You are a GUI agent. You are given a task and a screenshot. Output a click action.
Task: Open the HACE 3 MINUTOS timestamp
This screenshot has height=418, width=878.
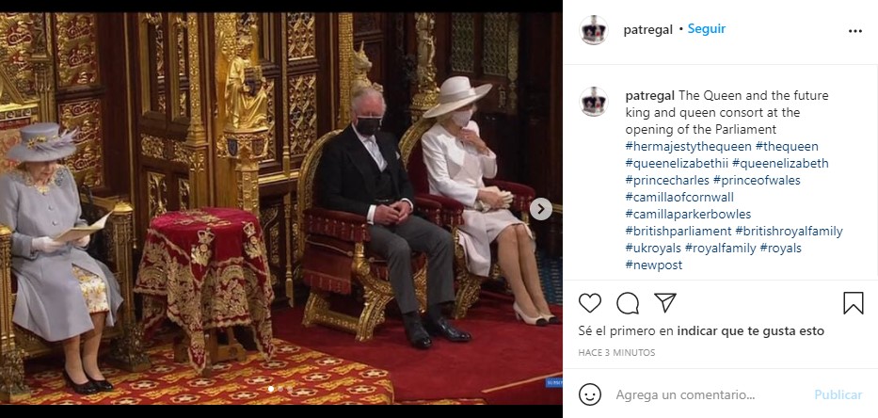coord(616,353)
